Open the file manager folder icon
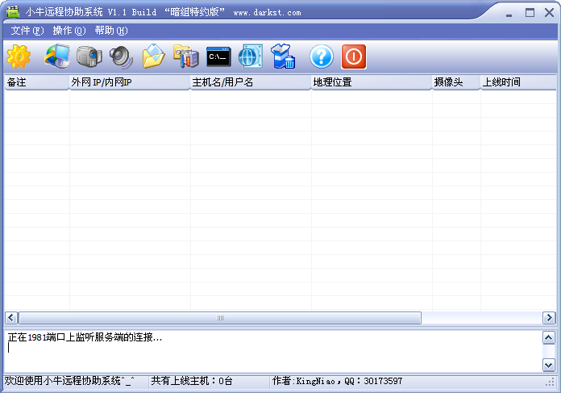Viewport: 561px width, 393px height. (x=153, y=56)
